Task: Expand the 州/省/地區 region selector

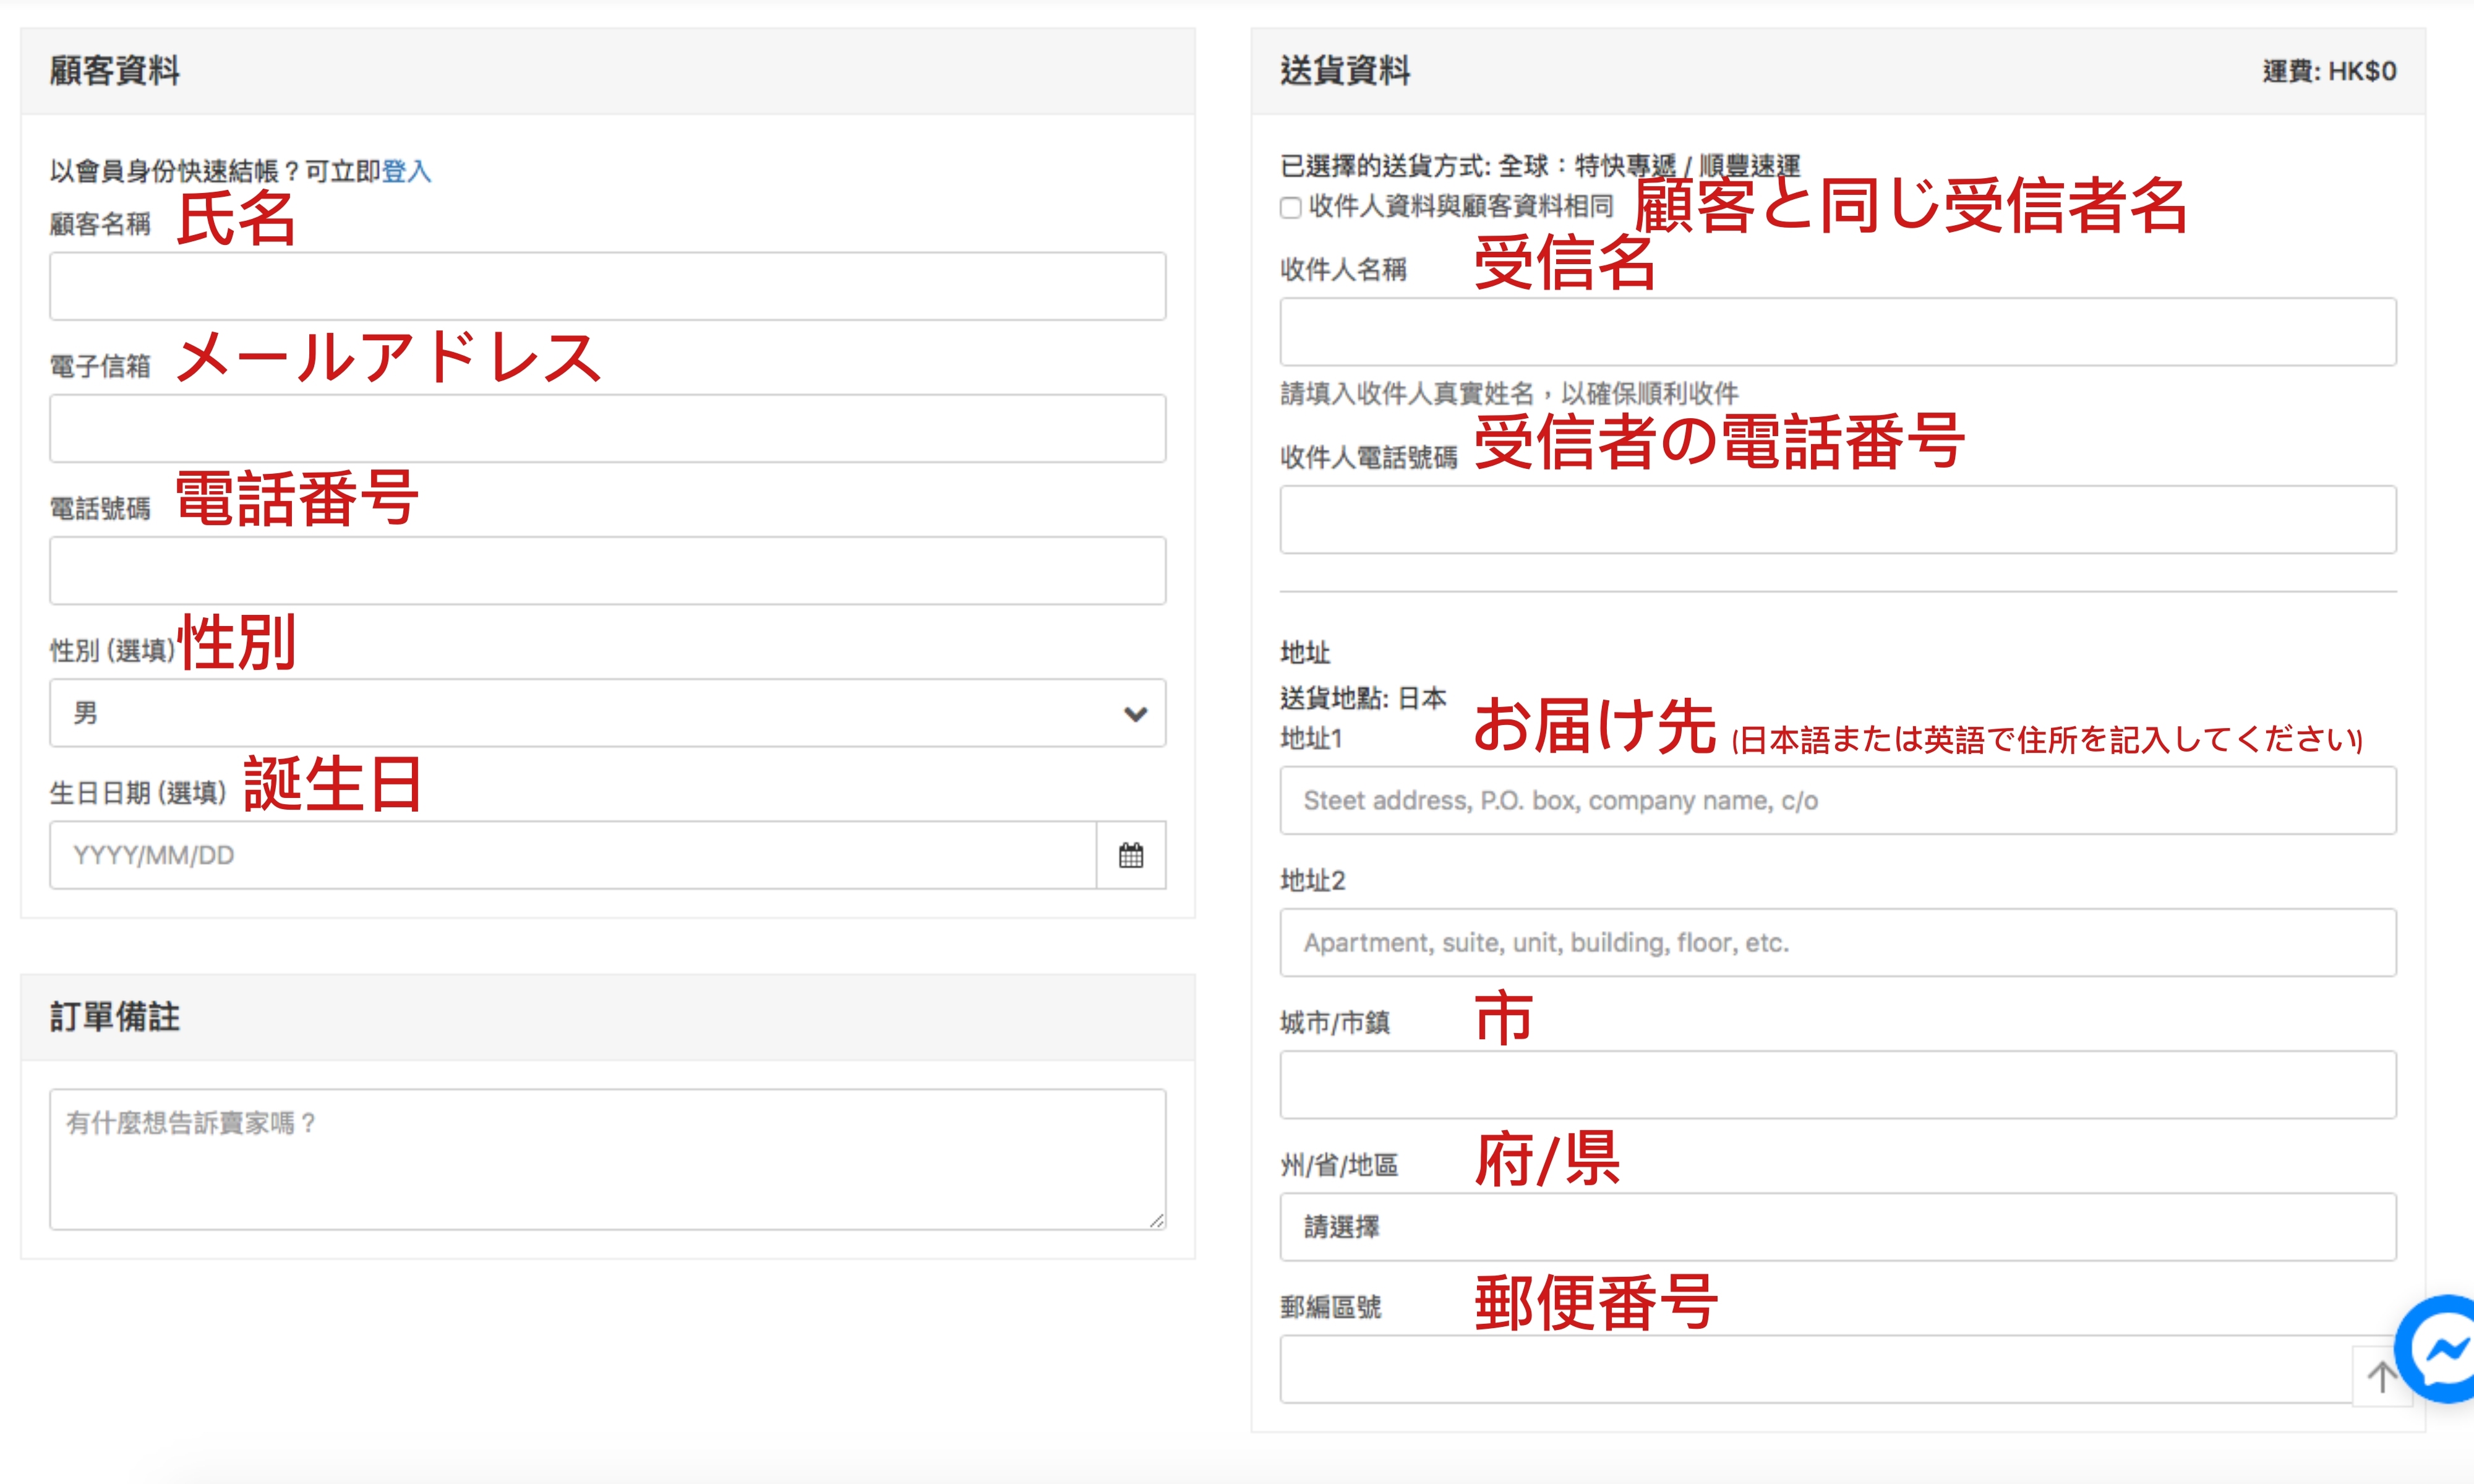Action: (x=1838, y=1227)
